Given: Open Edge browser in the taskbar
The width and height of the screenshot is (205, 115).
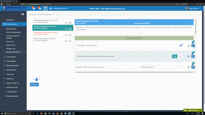Looking at the screenshot, I should (x=37, y=113).
